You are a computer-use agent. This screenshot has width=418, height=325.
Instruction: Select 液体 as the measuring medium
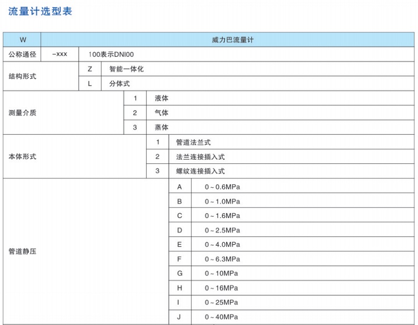[x=161, y=98]
